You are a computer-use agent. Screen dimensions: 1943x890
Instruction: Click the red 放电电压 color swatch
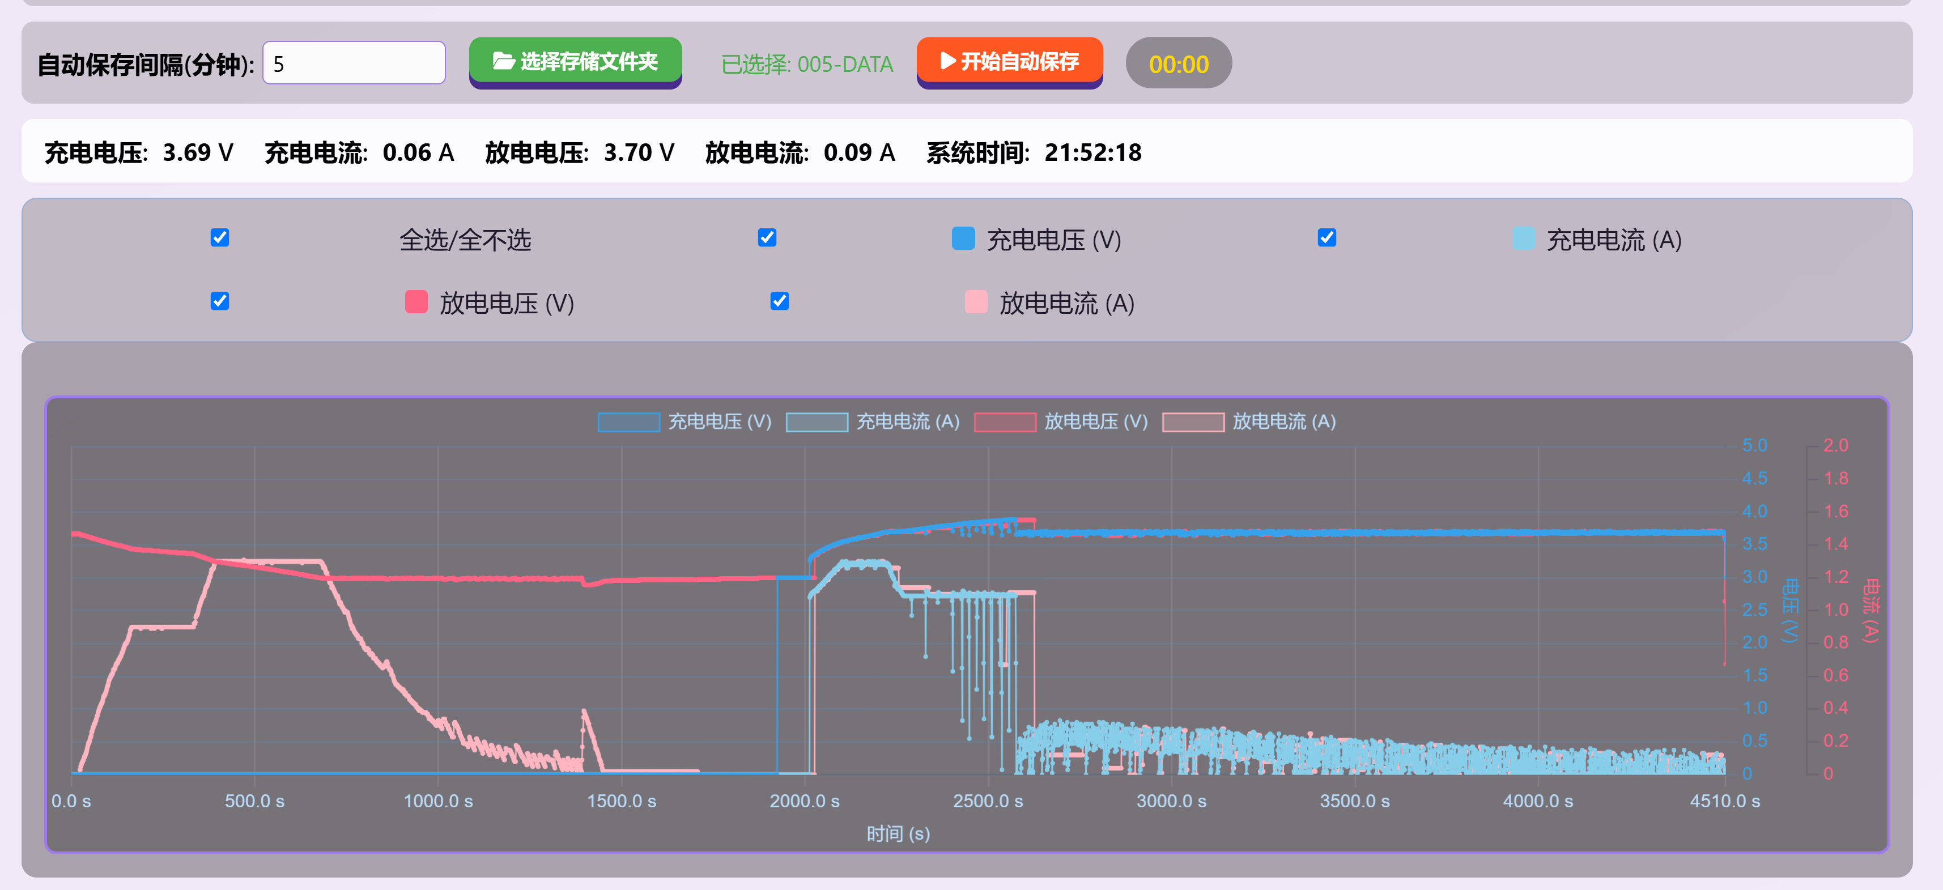pos(415,302)
